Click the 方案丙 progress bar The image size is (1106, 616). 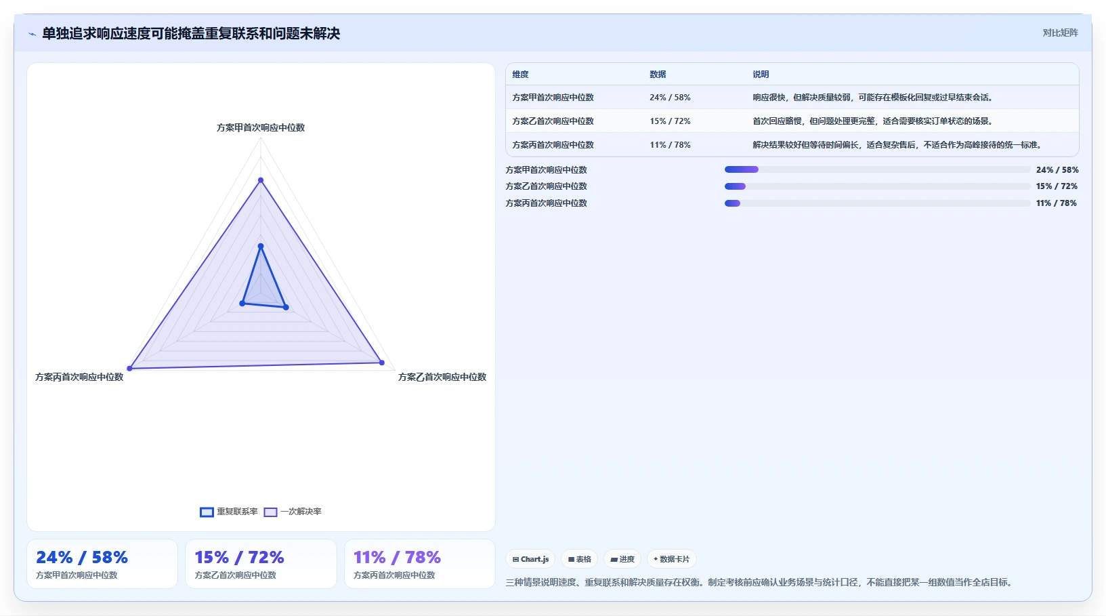click(x=877, y=203)
